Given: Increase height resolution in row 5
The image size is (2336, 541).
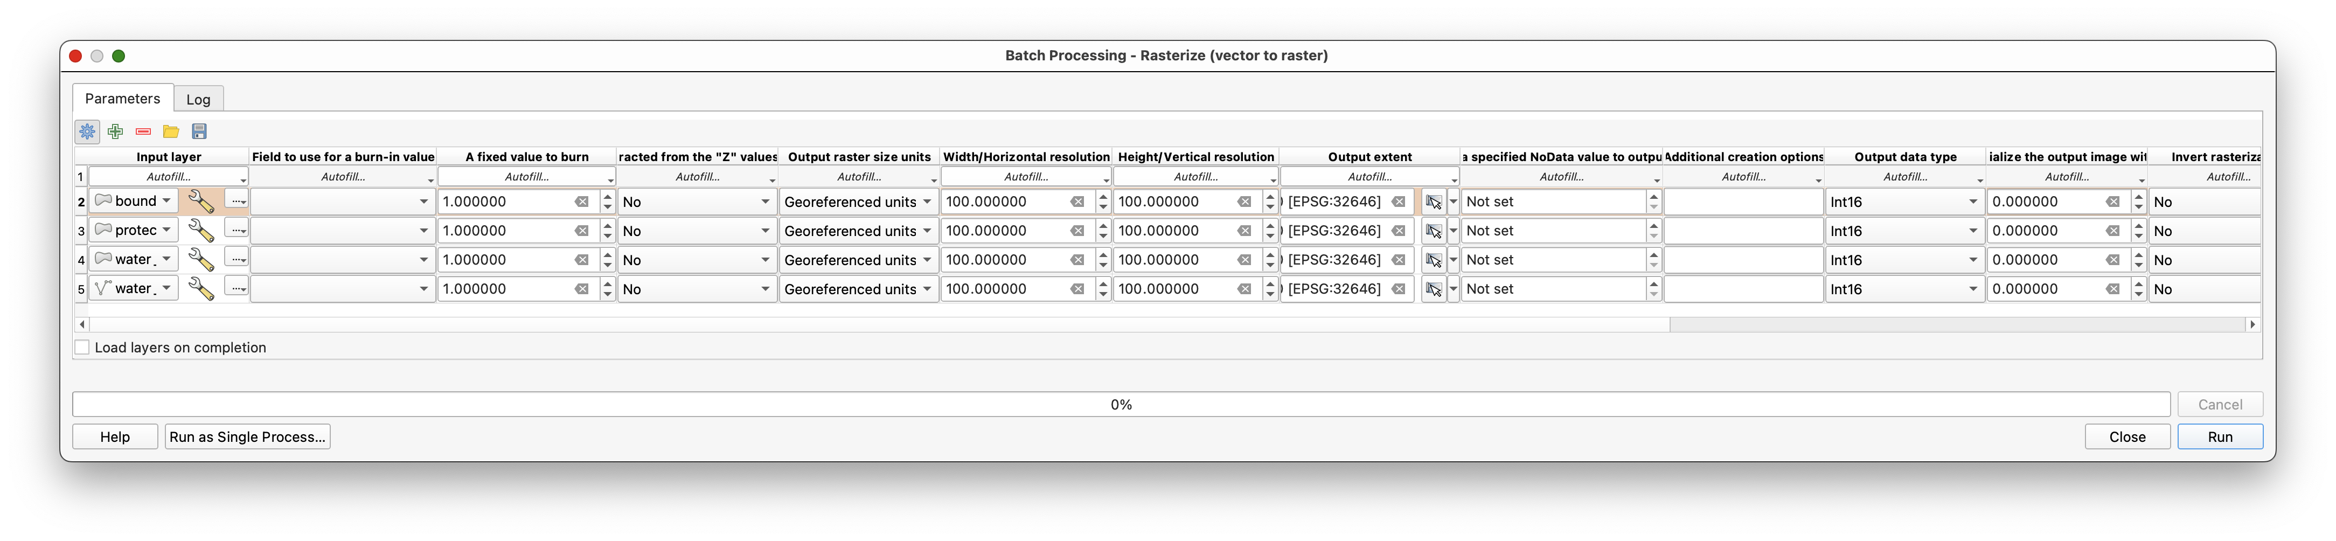Looking at the screenshot, I should [1270, 283].
